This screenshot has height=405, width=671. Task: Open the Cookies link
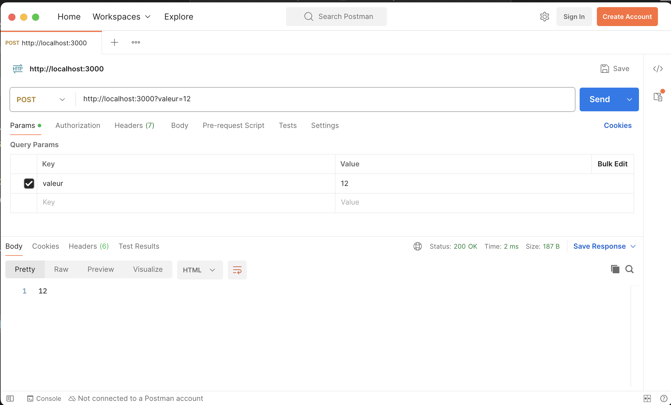(617, 126)
